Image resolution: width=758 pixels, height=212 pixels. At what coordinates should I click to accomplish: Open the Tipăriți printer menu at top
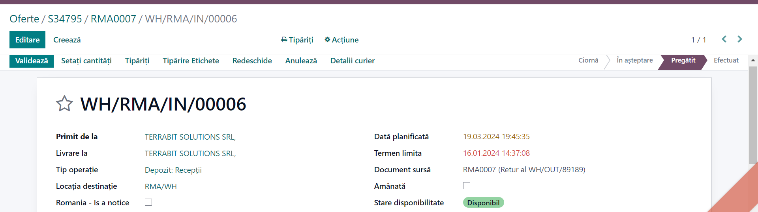(297, 40)
